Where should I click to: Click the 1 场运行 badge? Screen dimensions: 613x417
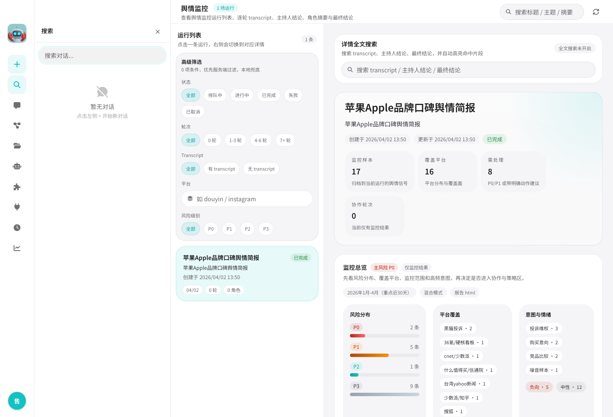[x=225, y=8]
